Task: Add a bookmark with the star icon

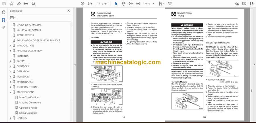Action: click(11, 4)
